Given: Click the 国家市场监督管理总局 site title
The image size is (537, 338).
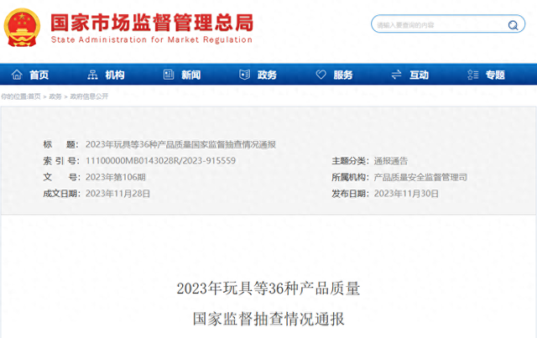Looking at the screenshot, I should click(152, 23).
